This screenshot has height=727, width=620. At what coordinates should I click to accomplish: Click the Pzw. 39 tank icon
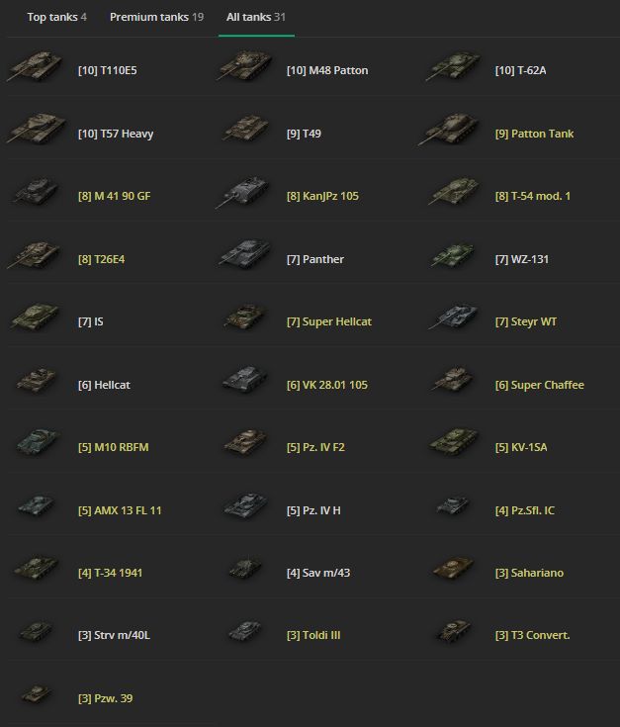coord(37,693)
